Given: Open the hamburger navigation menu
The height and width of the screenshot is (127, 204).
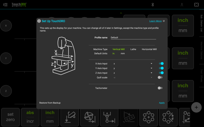Looking at the screenshot, I should click(5, 5).
